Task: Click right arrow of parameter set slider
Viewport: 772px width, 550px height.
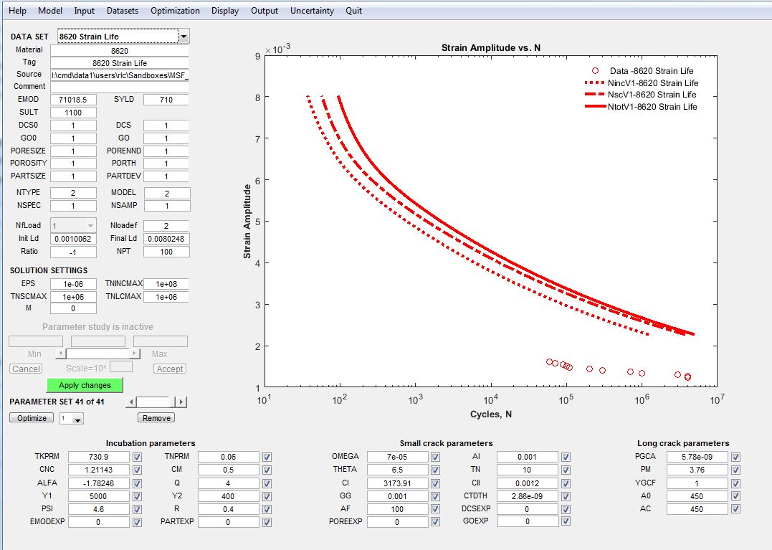Action: (x=181, y=402)
